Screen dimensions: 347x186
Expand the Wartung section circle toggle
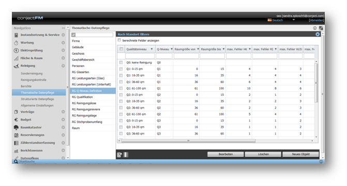tap(63, 43)
